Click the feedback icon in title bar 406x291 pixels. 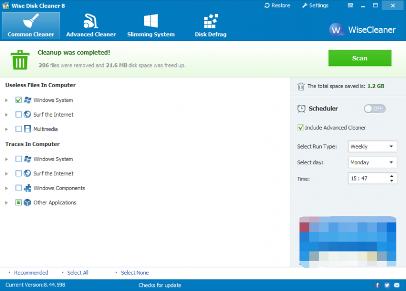click(x=350, y=6)
